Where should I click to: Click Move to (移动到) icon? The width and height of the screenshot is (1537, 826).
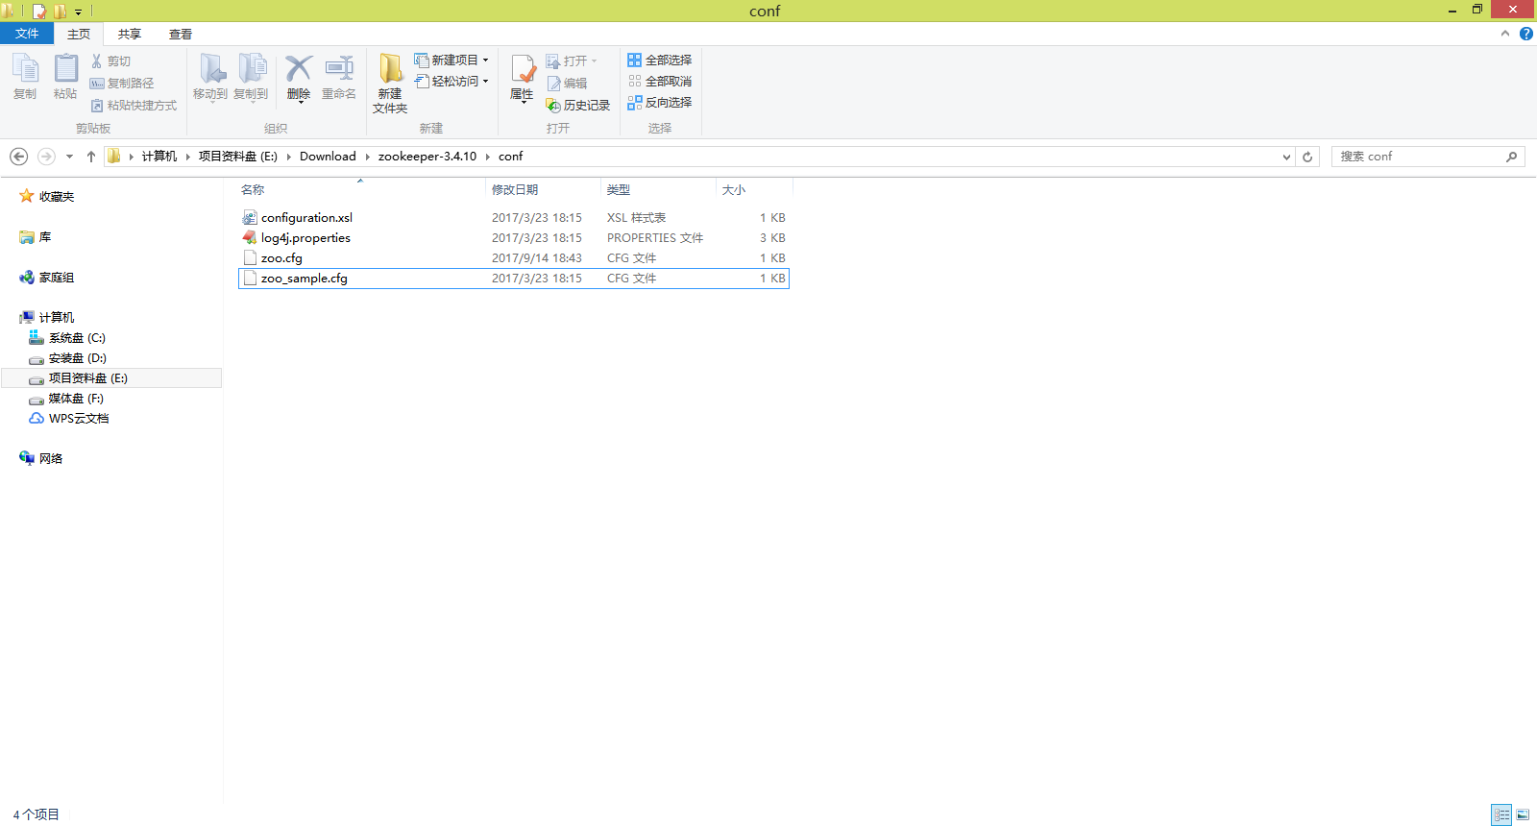pyautogui.click(x=211, y=69)
